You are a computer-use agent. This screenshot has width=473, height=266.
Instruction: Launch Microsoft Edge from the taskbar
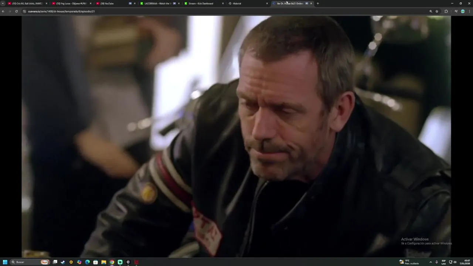click(87, 262)
